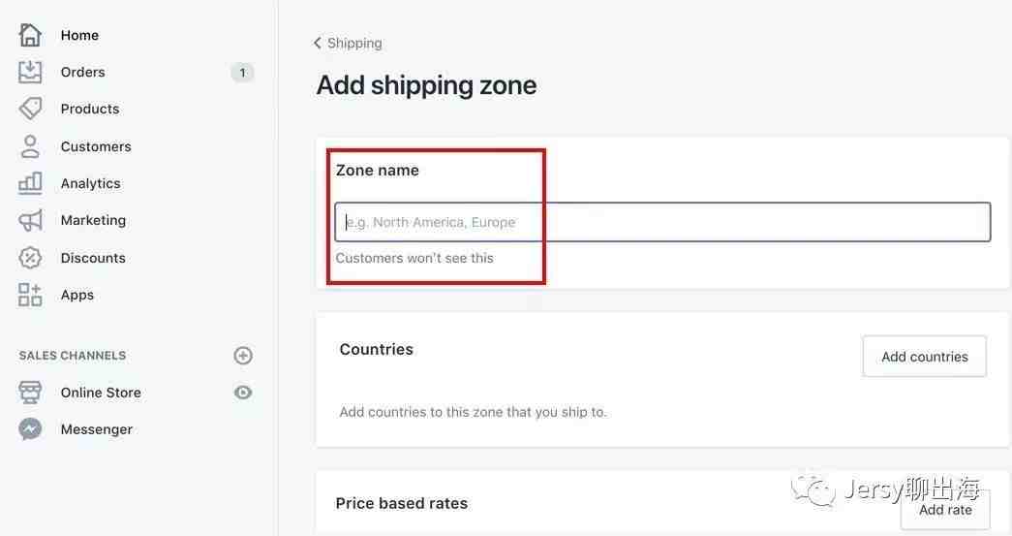Click the Online Store storefront icon

pos(30,392)
